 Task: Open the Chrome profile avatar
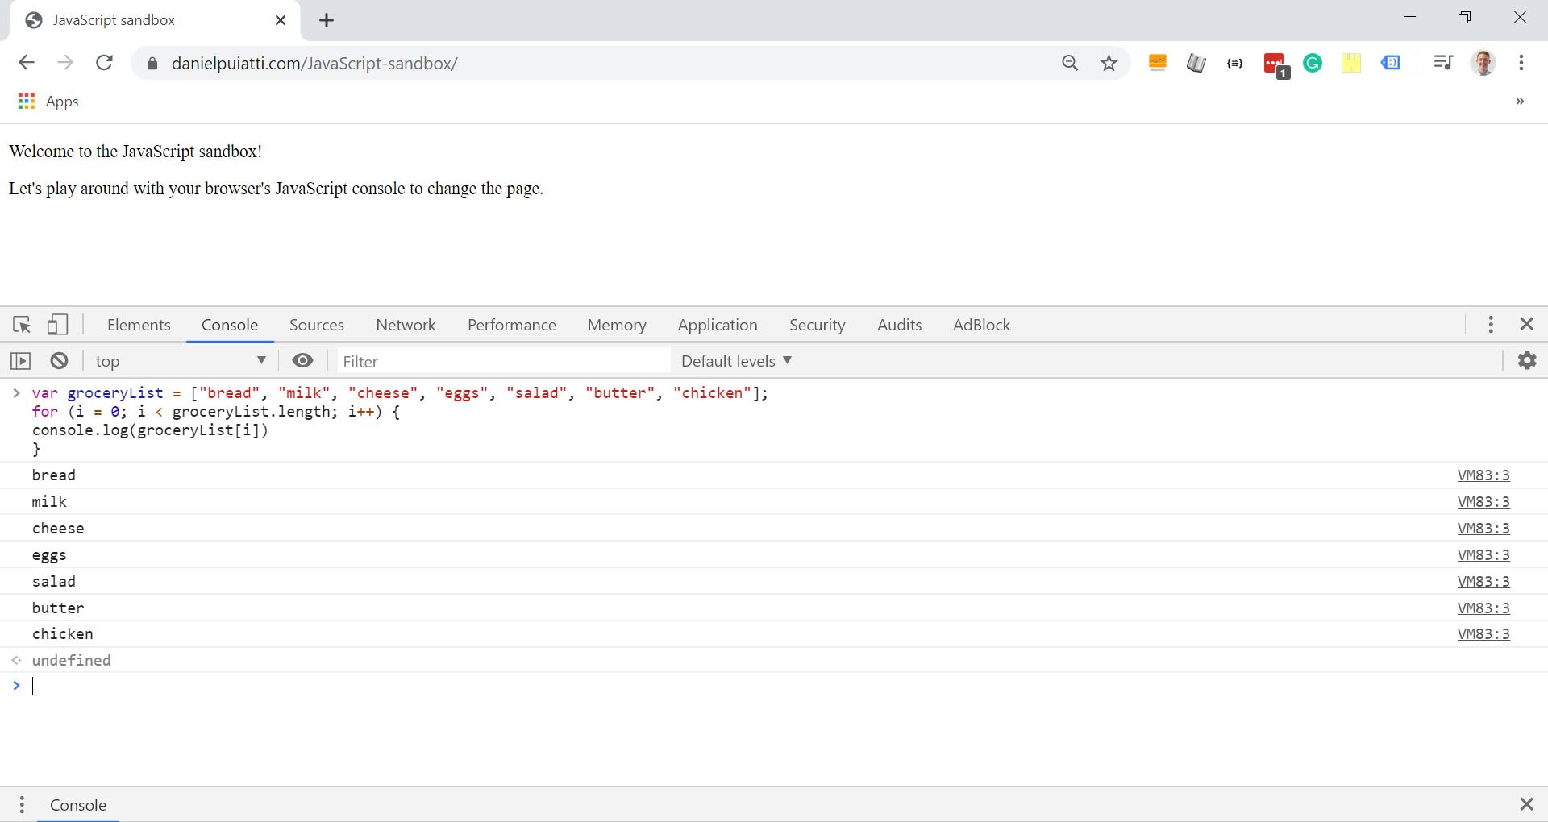(1484, 62)
